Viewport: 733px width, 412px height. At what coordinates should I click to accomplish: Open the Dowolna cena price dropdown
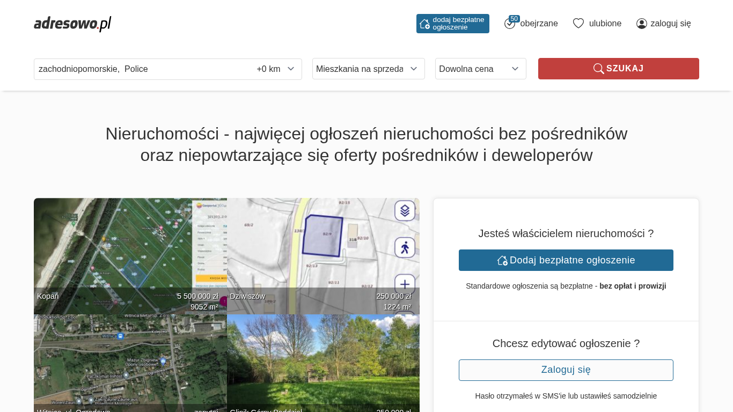(x=480, y=69)
